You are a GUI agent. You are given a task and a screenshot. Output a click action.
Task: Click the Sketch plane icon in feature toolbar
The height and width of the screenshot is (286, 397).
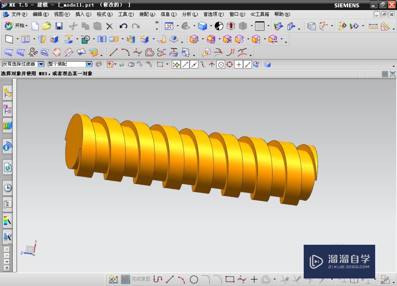click(x=9, y=39)
